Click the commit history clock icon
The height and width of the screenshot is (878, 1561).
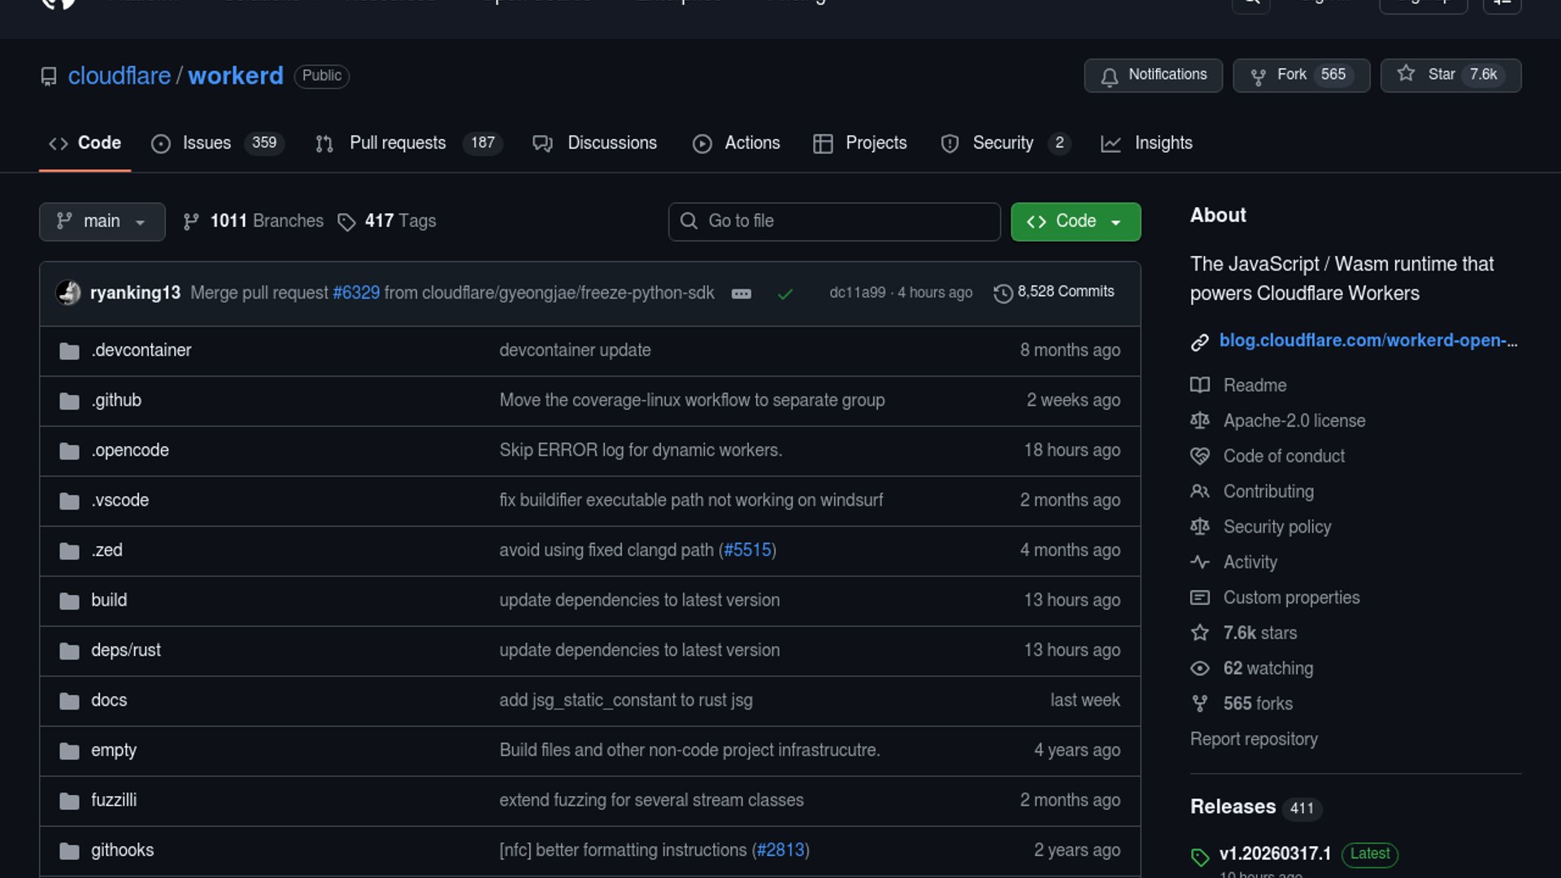click(x=1003, y=293)
